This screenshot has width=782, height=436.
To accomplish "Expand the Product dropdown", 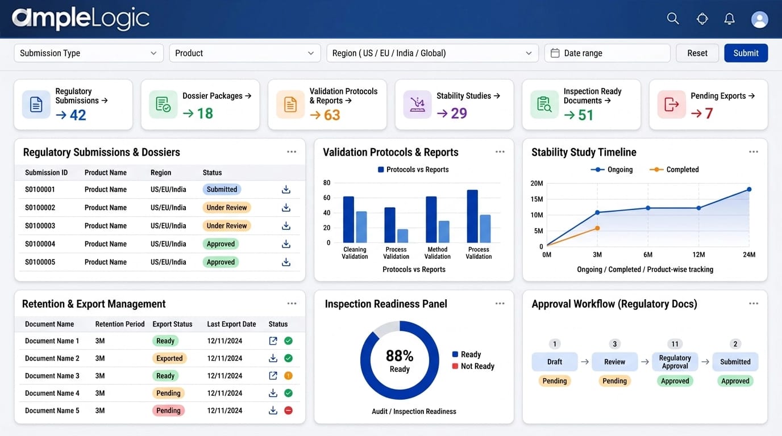I will [245, 53].
